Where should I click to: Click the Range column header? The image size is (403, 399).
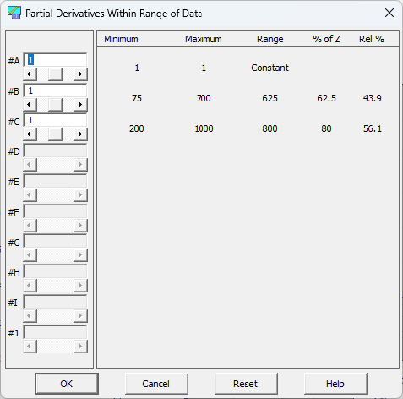pyautogui.click(x=270, y=39)
